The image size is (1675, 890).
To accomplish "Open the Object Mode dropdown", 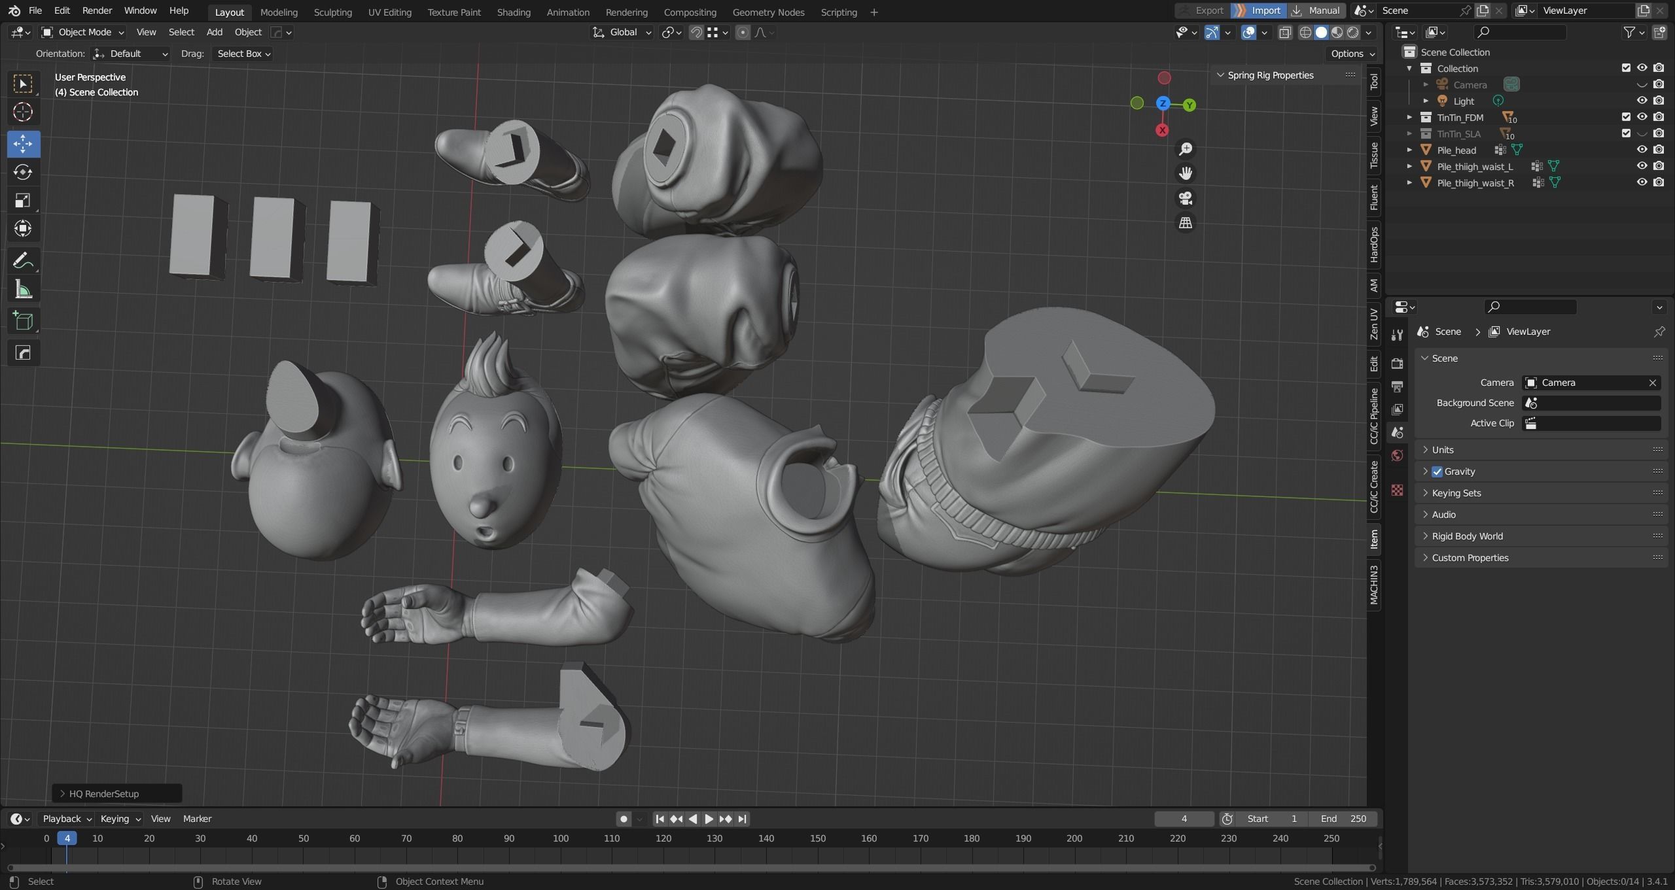I will coord(82,32).
